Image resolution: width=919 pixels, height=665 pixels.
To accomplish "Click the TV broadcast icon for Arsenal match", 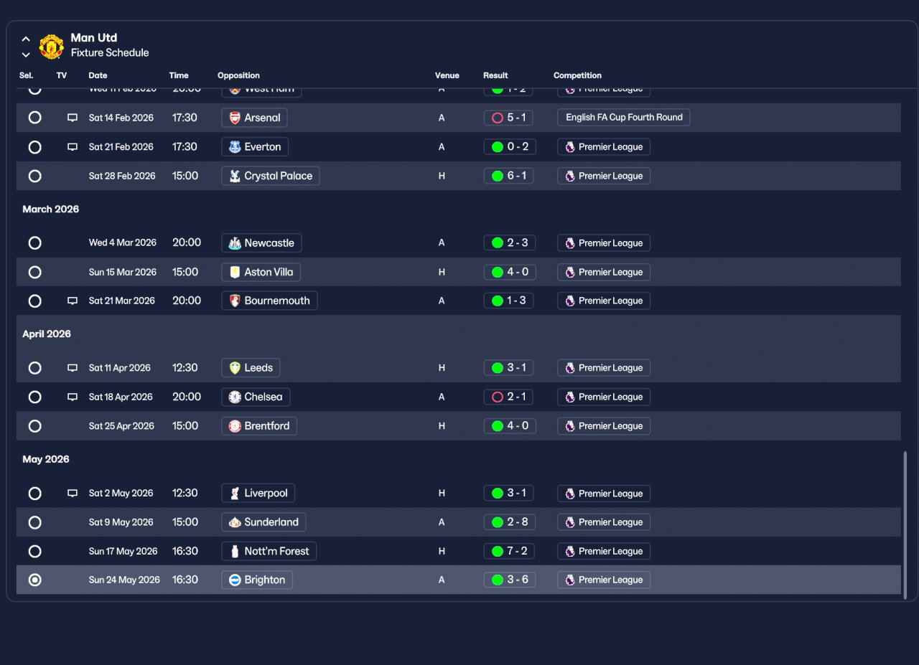I will [73, 118].
